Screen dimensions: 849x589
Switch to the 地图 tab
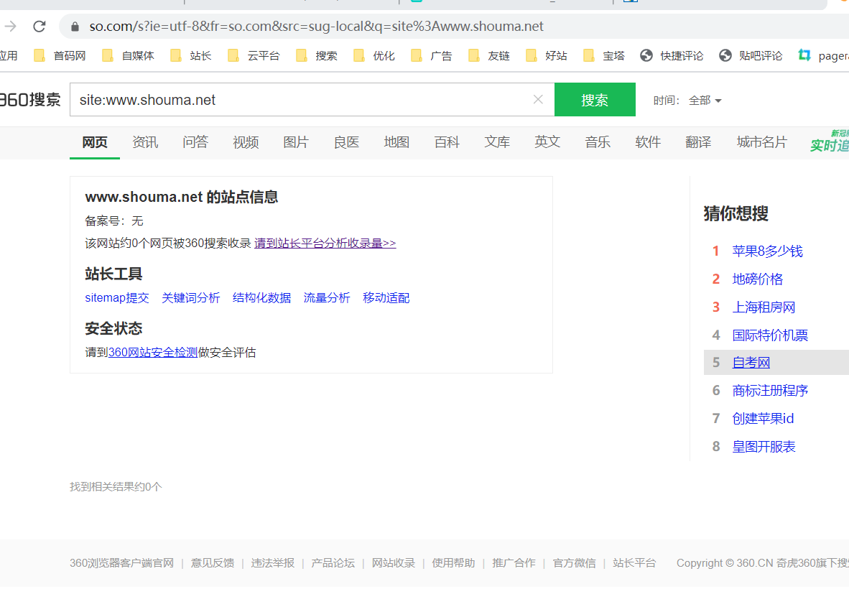tap(397, 142)
